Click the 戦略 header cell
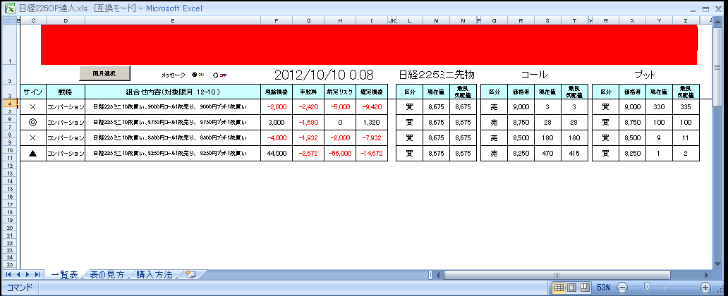The height and width of the screenshot is (296, 728). [66, 92]
